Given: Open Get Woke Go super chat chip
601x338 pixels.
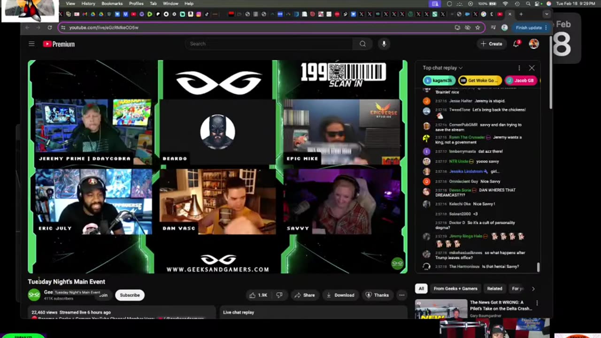Looking at the screenshot, I should [480, 80].
